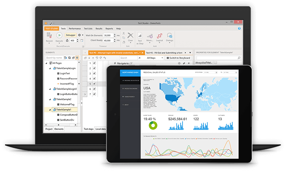Open the Help ribbon tab
The width and height of the screenshot is (286, 171).
tap(118, 29)
